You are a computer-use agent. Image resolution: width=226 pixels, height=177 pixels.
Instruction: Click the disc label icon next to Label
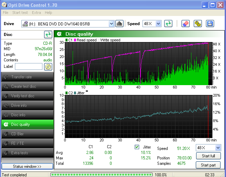coord(48,66)
